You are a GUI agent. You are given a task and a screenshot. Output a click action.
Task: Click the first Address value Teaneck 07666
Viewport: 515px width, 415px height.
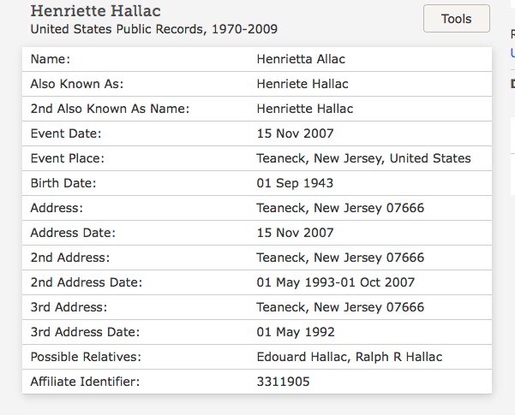tap(340, 208)
